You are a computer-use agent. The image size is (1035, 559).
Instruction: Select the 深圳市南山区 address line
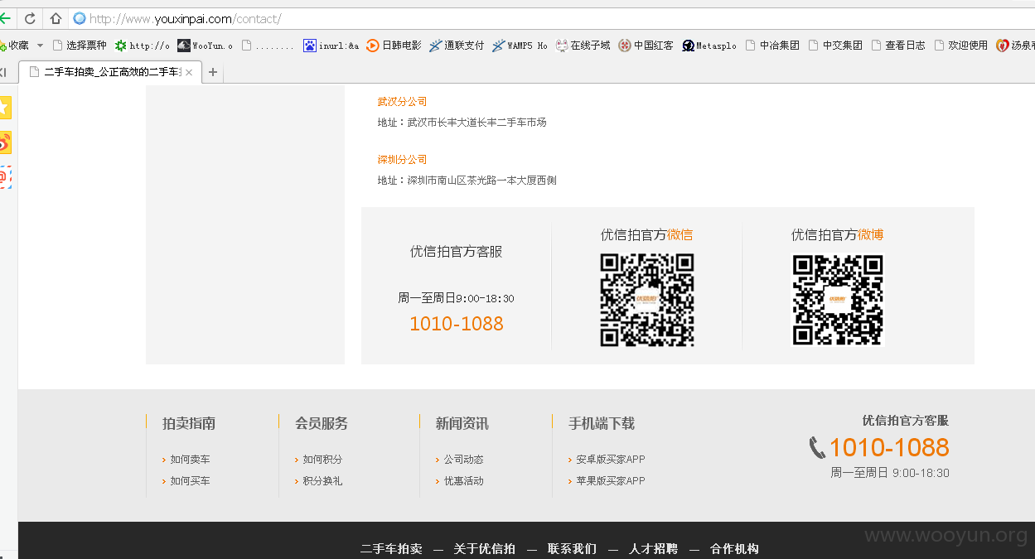(467, 181)
